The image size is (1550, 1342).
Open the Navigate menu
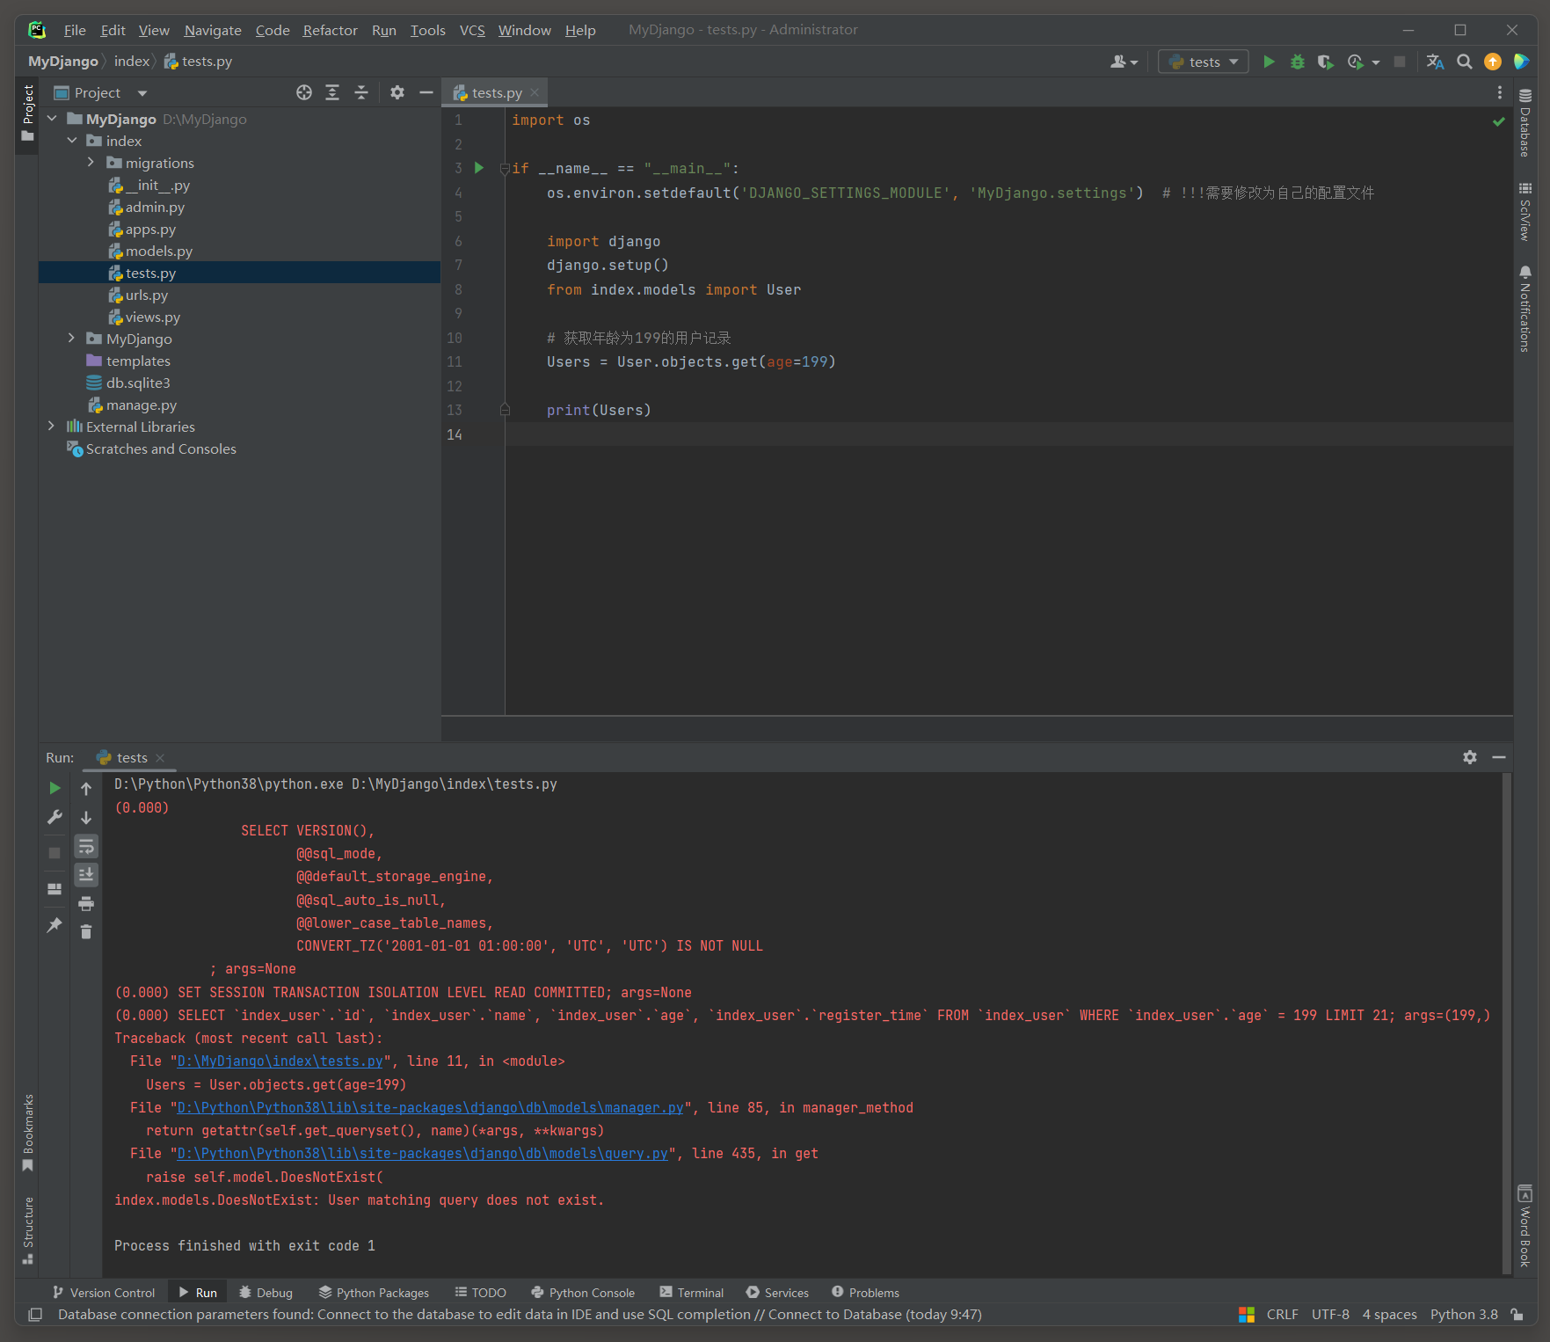pos(213,30)
